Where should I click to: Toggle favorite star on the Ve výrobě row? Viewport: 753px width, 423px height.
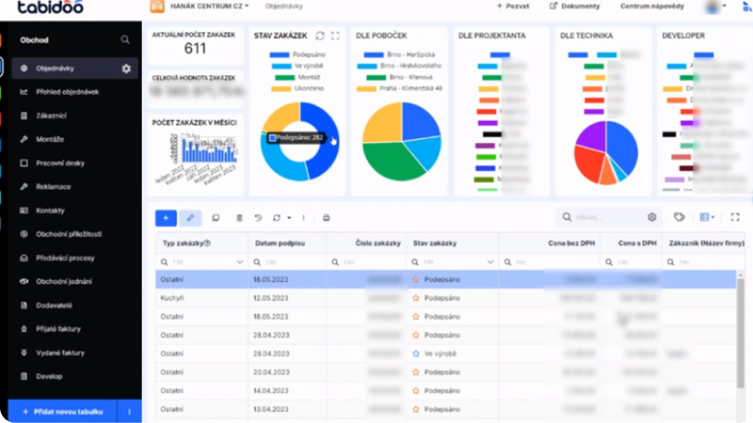[416, 353]
